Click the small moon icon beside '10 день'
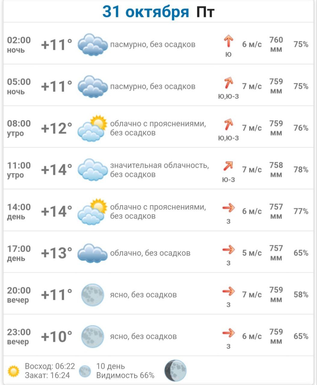 [85, 371]
